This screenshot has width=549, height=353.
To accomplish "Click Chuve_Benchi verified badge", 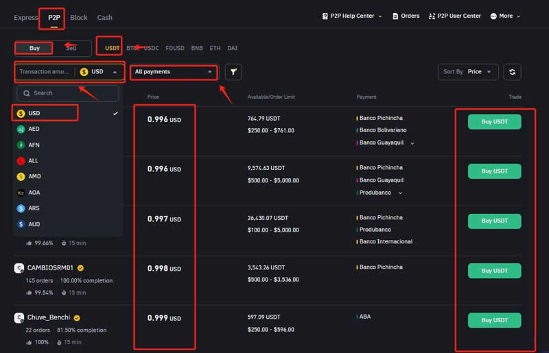I will [x=77, y=318].
